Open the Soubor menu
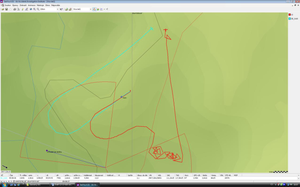300x187 pixels. [x=7, y=5]
